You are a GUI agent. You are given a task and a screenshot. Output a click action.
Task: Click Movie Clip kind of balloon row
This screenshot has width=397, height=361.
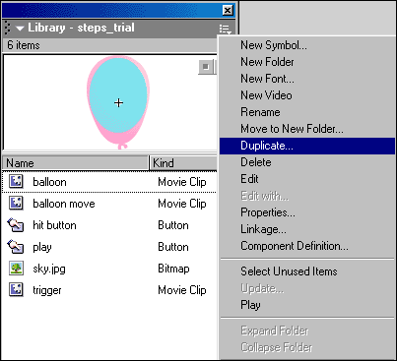click(x=182, y=182)
